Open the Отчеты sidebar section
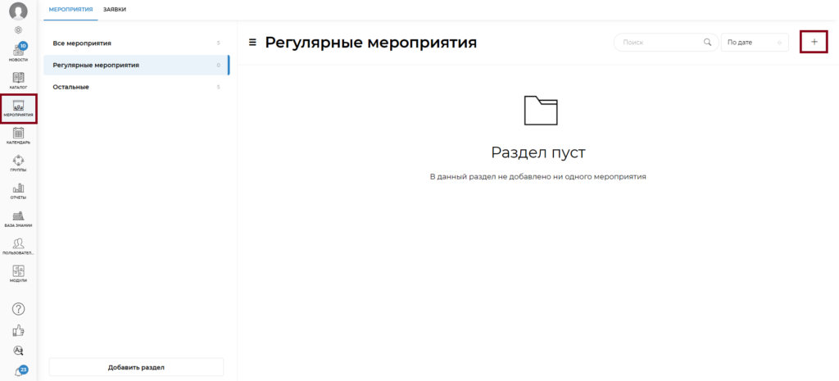The height and width of the screenshot is (381, 839). 18,191
